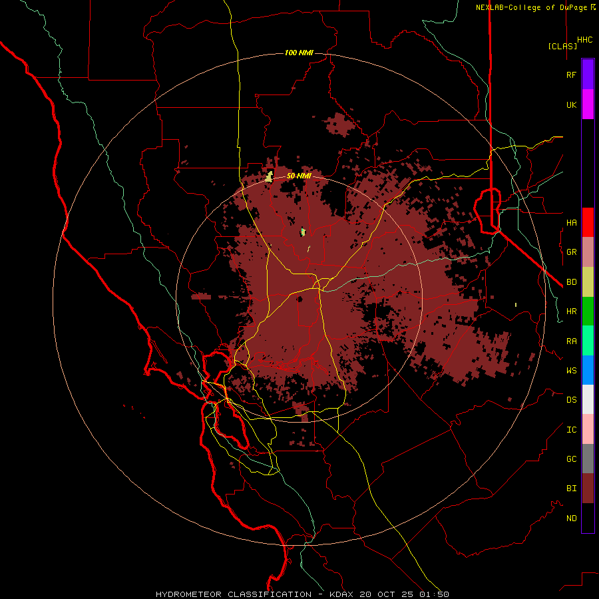Click the ND black legend swatch
The height and width of the screenshot is (599, 599).
pos(588,518)
